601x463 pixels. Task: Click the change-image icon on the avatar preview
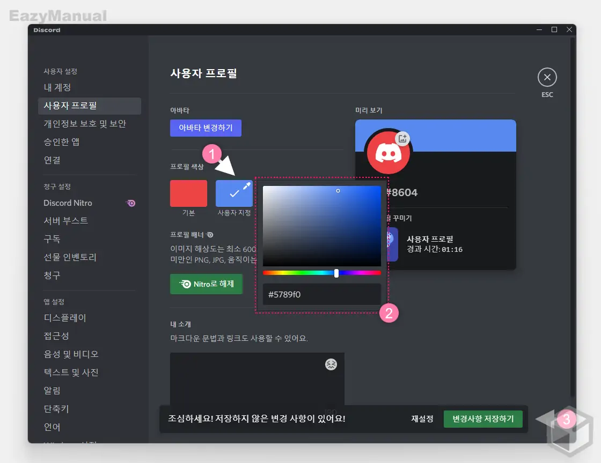point(402,138)
